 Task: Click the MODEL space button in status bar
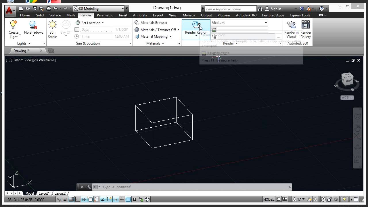(x=269, y=199)
